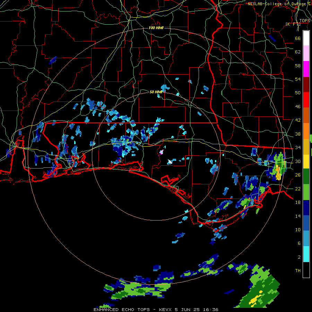The image size is (312, 312).
Task: Click the 34 value on the legend scale
Action: click(298, 148)
